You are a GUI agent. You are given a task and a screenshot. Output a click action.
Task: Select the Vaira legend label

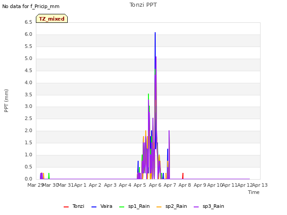click(x=106, y=206)
